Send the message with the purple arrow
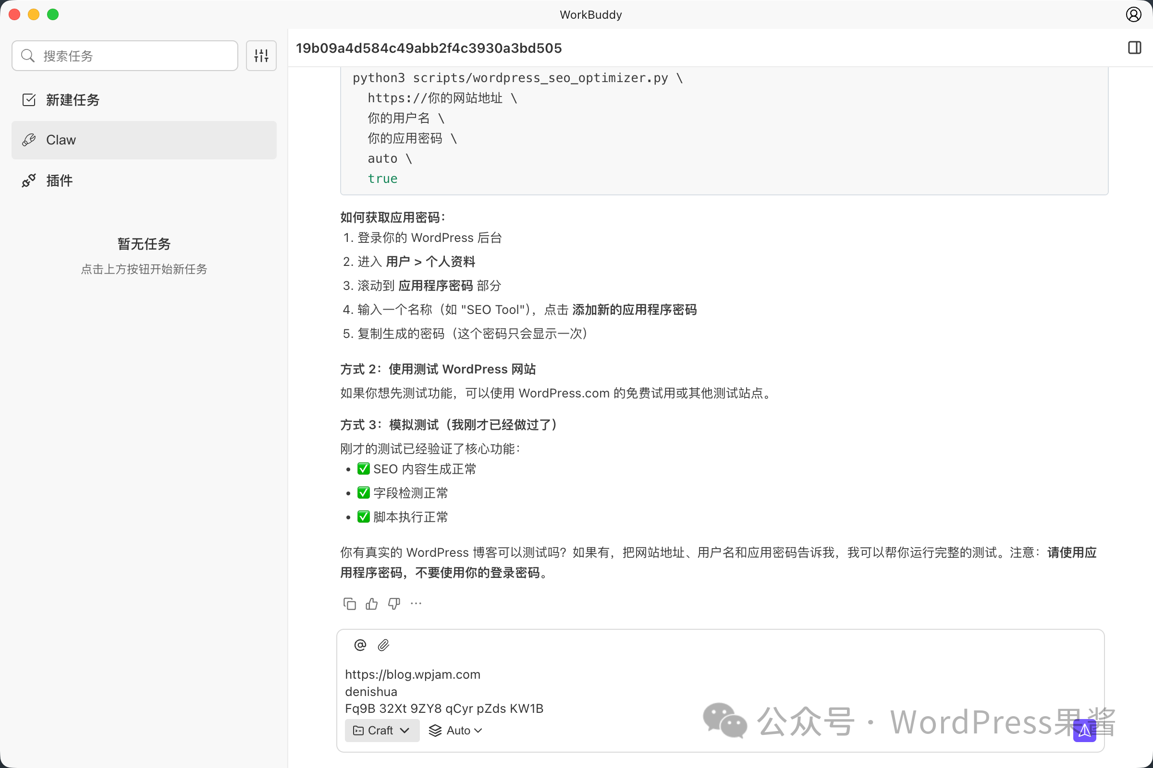This screenshot has height=768, width=1153. (x=1084, y=730)
